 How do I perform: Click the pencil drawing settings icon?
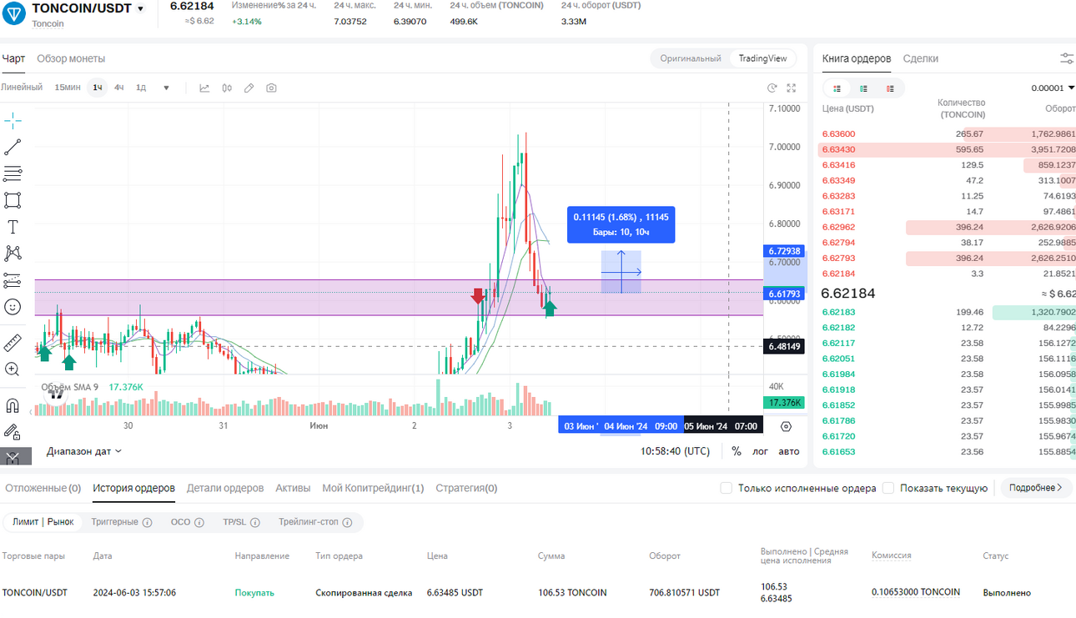(x=249, y=88)
